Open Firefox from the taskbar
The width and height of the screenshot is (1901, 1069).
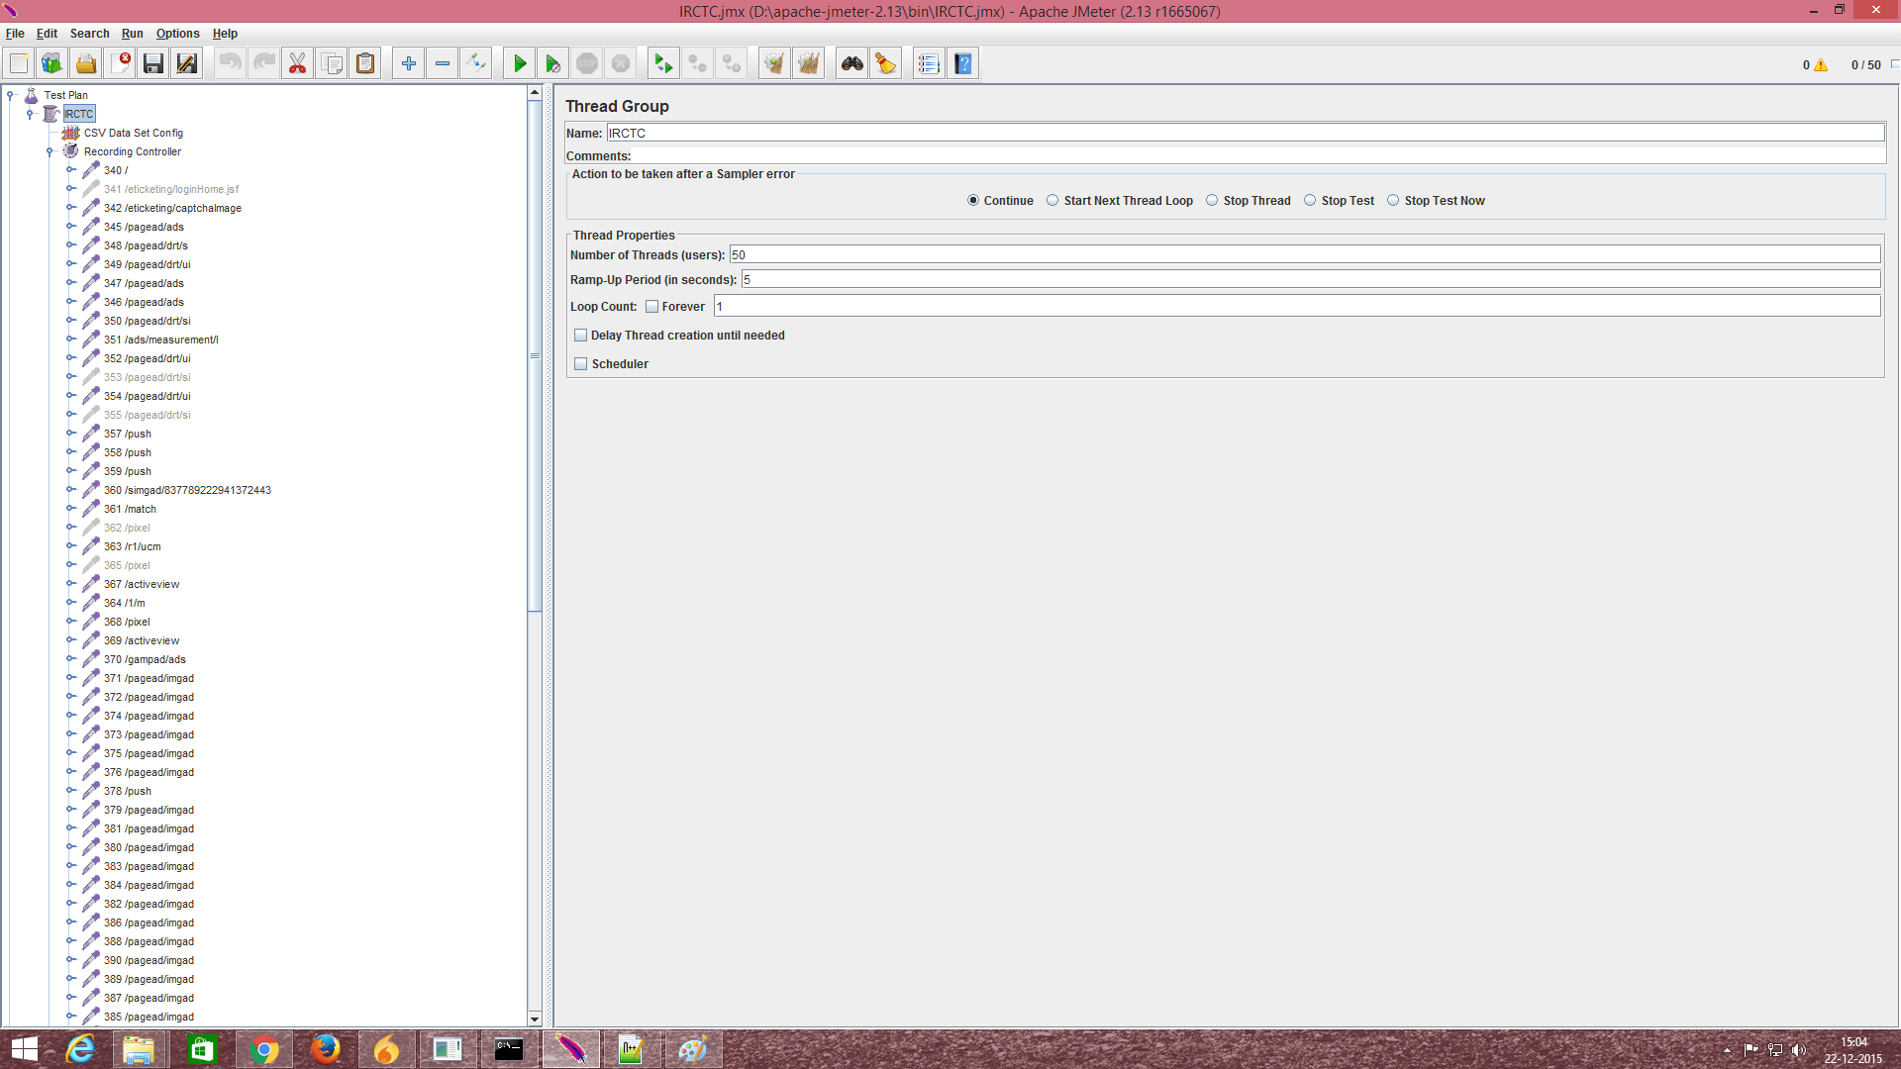(325, 1049)
